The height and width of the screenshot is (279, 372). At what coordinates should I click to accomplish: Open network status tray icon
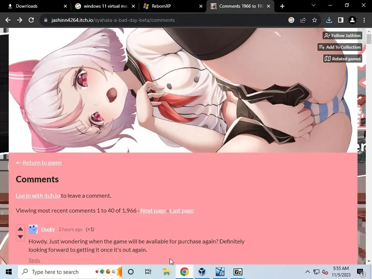pyautogui.click(x=316, y=272)
